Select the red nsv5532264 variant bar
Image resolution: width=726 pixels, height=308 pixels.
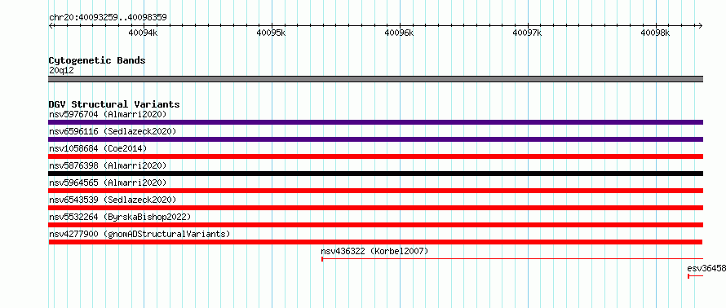click(x=375, y=225)
